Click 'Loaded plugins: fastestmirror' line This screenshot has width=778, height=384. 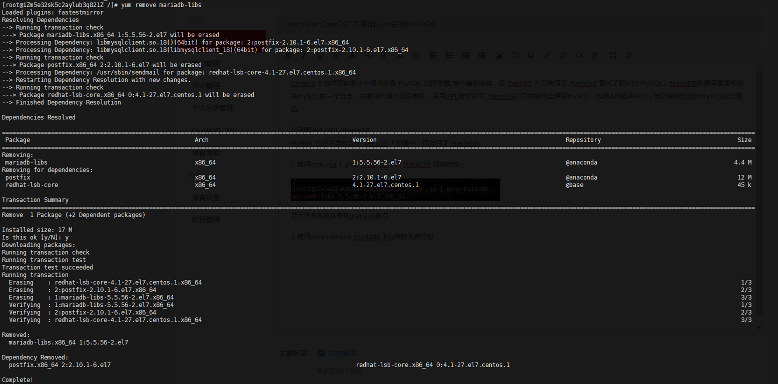[53, 12]
